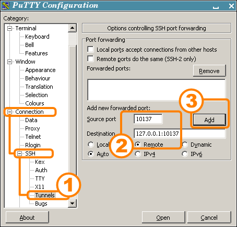
Task: Click the PuTTY icon in title bar
Action: [5, 6]
